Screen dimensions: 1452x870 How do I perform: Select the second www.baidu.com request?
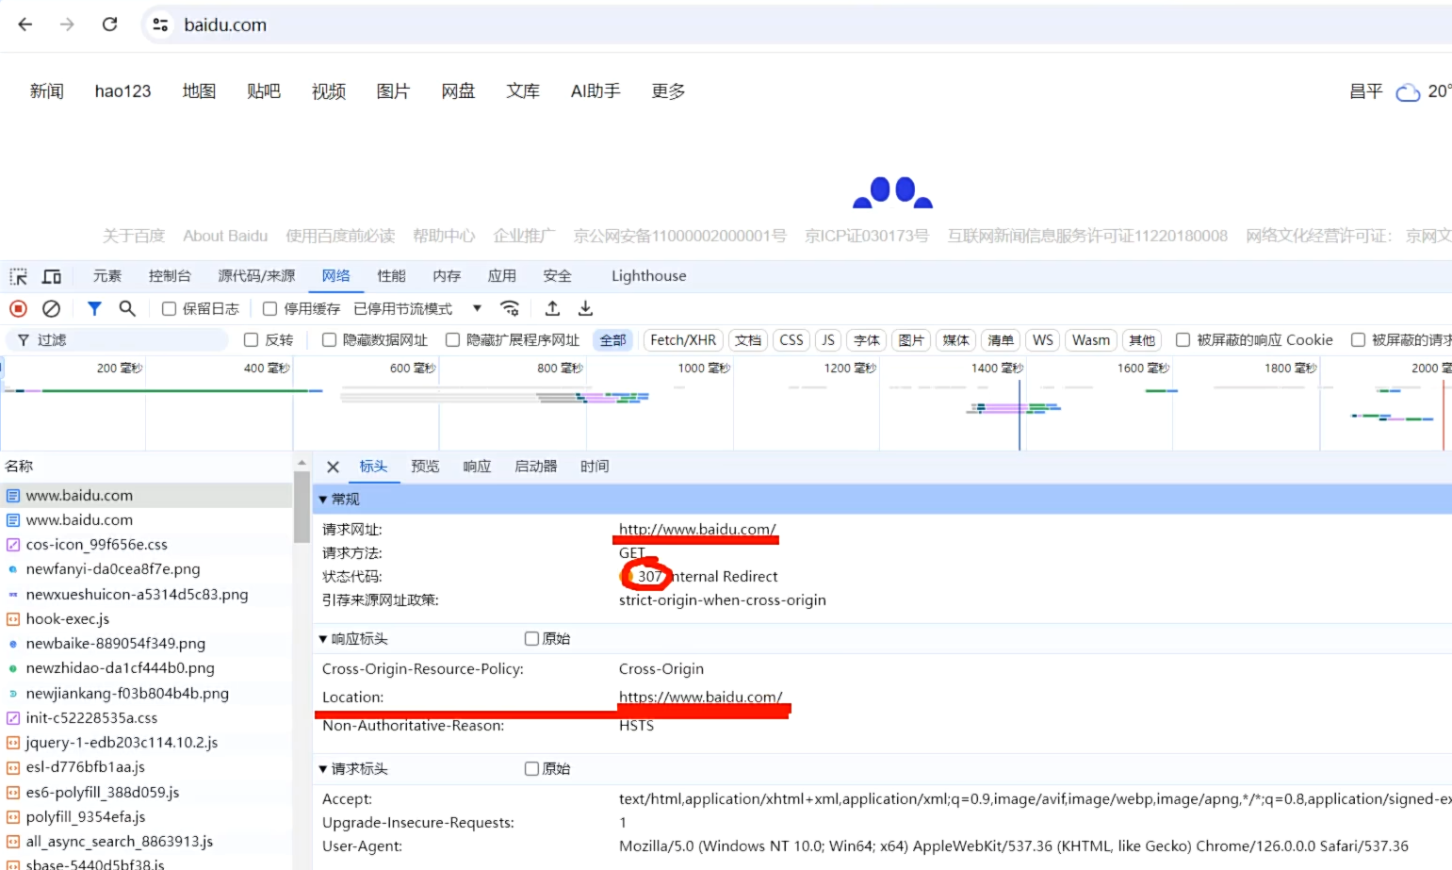pos(147,520)
